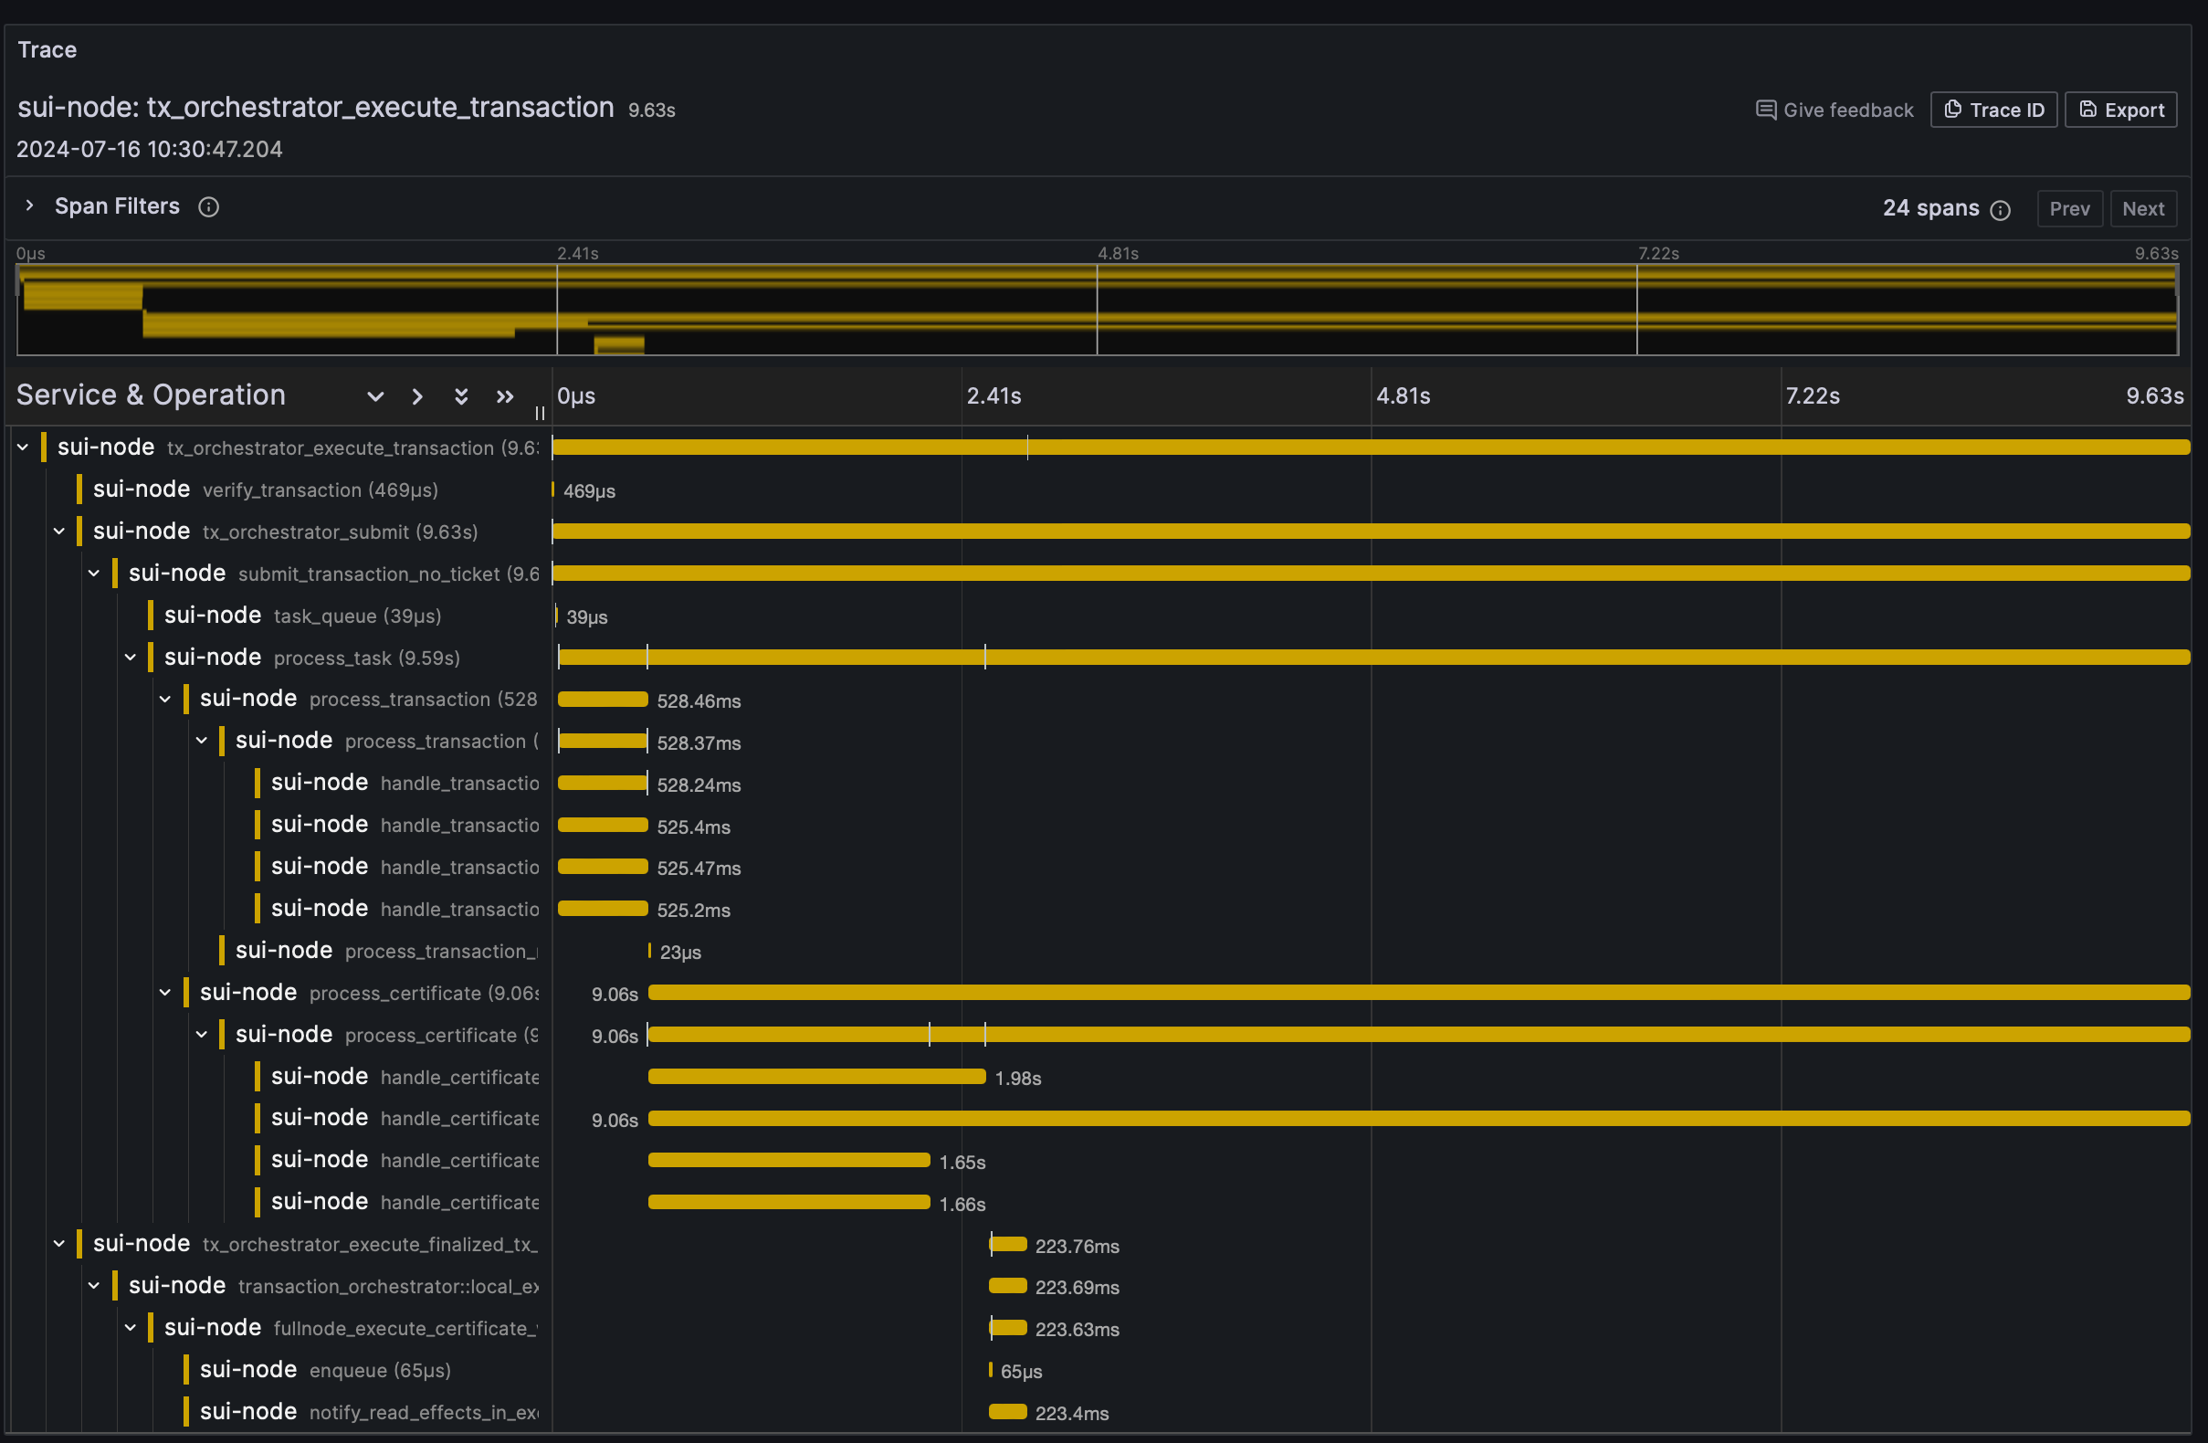Go to Next span match
The image size is (2208, 1443).
[x=2142, y=209]
